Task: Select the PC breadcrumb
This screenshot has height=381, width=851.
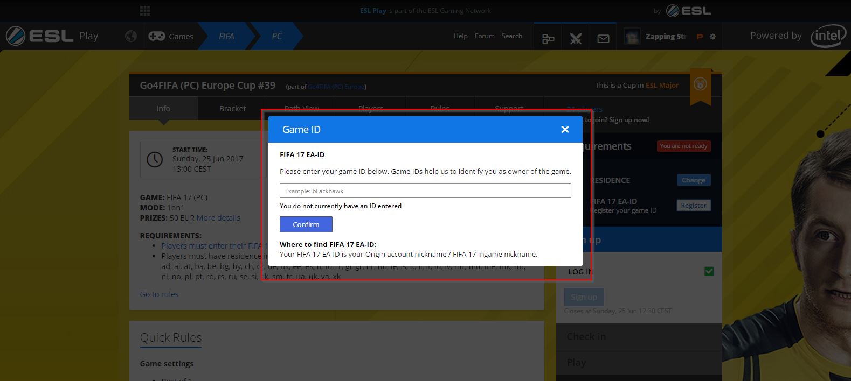Action: (x=276, y=36)
